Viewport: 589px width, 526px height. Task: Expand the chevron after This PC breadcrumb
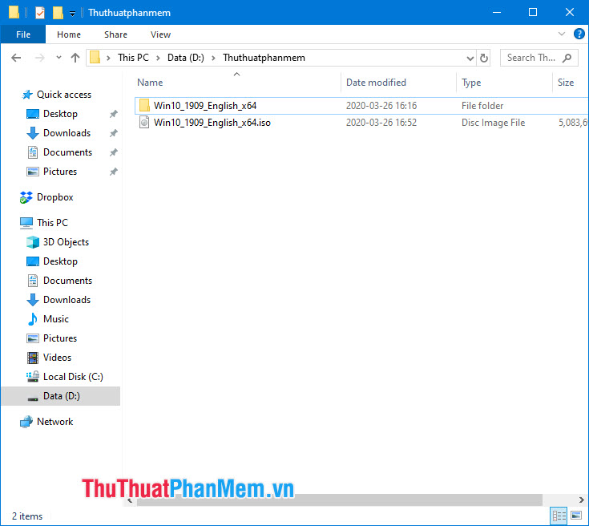point(158,59)
